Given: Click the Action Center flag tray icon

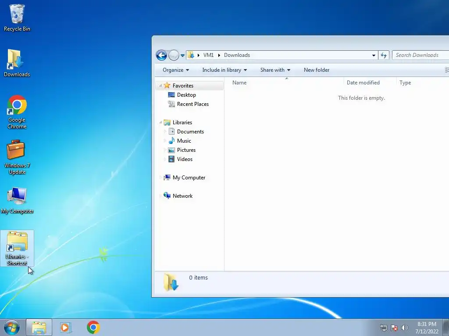Looking at the screenshot, I should [394, 328].
